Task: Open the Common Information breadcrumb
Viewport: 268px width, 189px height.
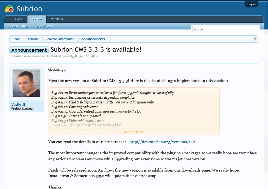Action: click(x=60, y=39)
